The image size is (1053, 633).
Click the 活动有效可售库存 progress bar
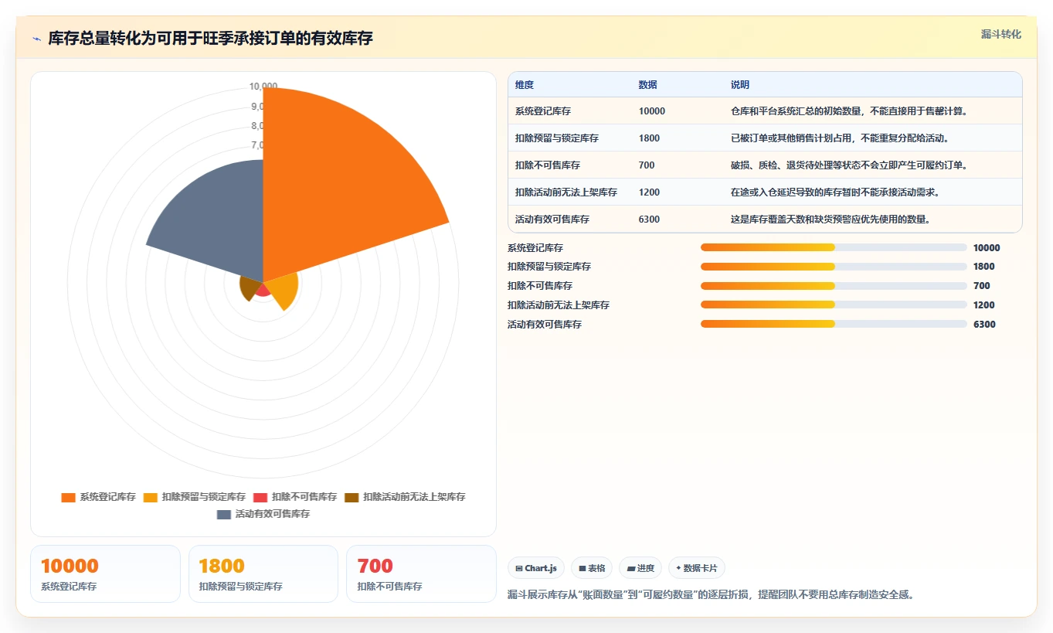[x=834, y=324]
